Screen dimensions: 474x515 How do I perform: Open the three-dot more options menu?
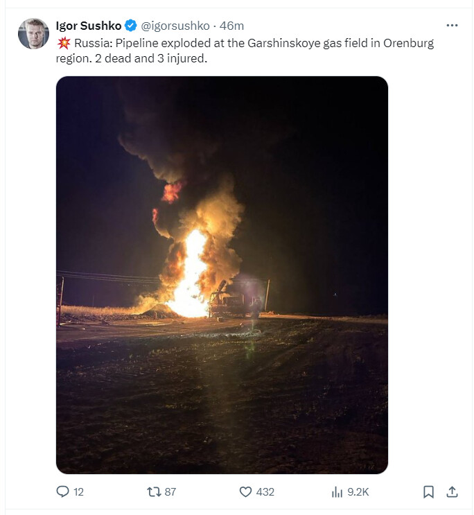(x=452, y=25)
